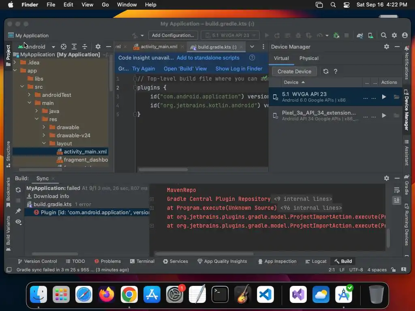Switch to the Physical devices tab
This screenshot has height=311, width=415.
click(x=309, y=58)
